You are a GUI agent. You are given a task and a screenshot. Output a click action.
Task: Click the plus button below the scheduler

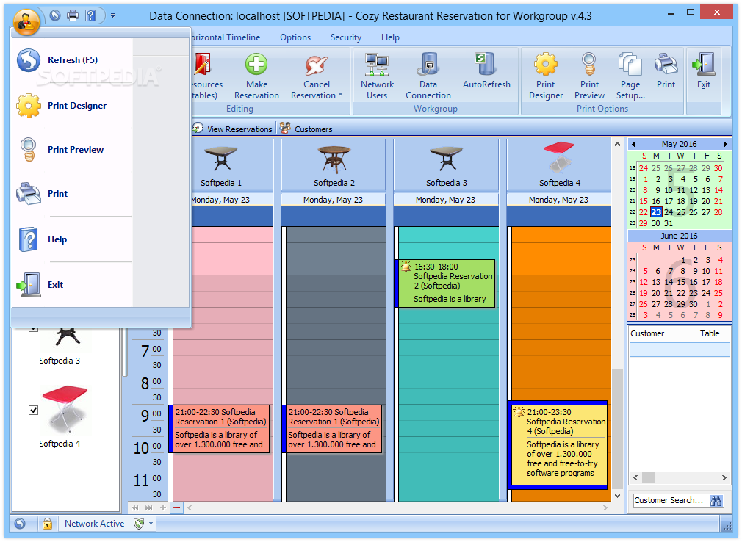click(x=163, y=508)
